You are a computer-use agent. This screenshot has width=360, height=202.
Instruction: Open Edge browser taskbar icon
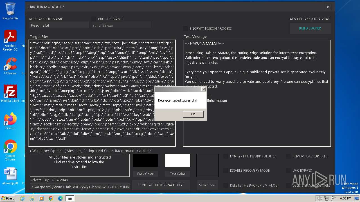pos(60,198)
